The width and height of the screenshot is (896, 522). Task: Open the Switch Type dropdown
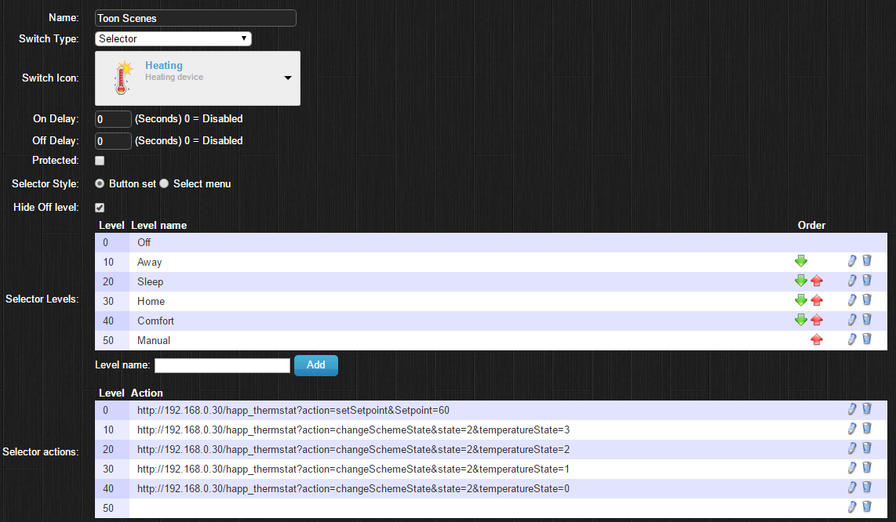173,38
